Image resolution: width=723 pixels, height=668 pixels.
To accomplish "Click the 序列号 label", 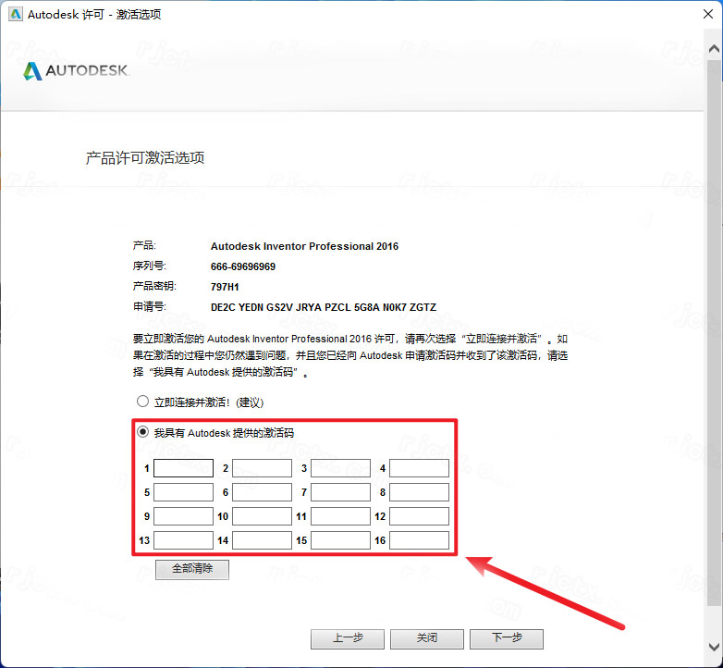I will click(x=150, y=266).
